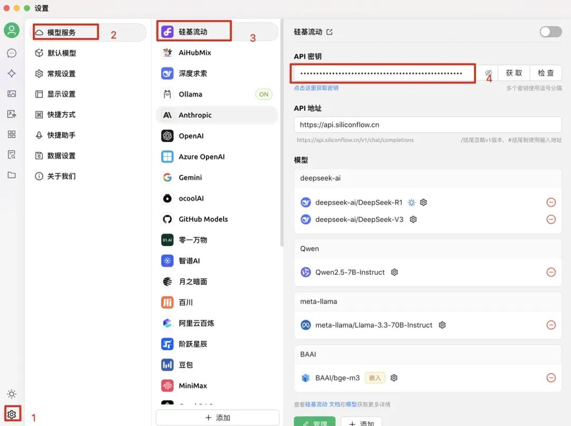Switch theme with the sun icon

click(x=12, y=394)
